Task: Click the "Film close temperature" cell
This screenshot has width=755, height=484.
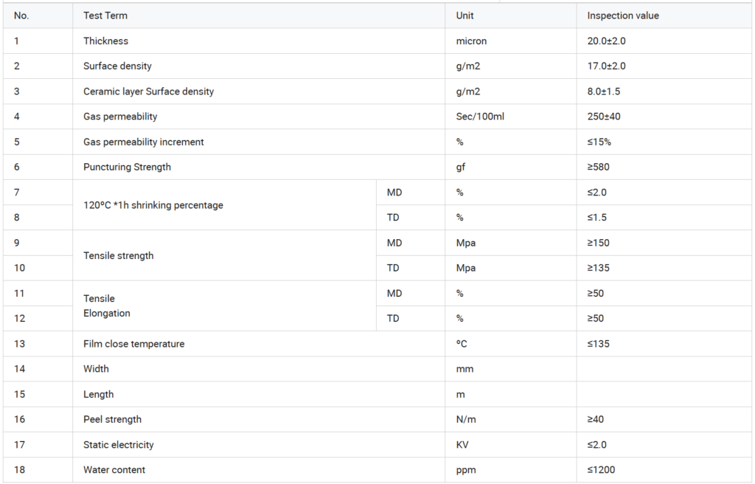Action: click(x=133, y=344)
